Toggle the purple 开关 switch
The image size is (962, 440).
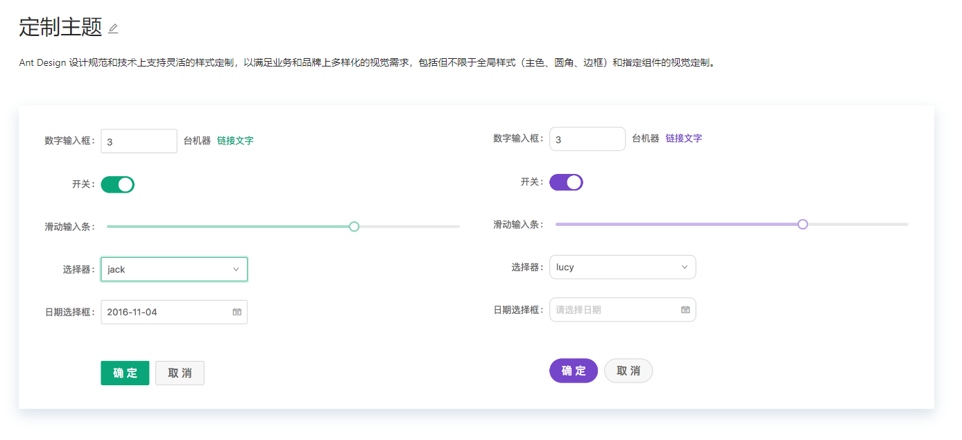tap(566, 182)
